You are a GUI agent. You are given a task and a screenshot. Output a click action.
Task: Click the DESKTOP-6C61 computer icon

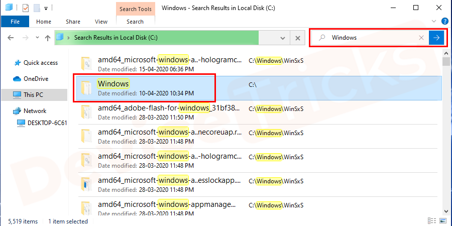21,123
